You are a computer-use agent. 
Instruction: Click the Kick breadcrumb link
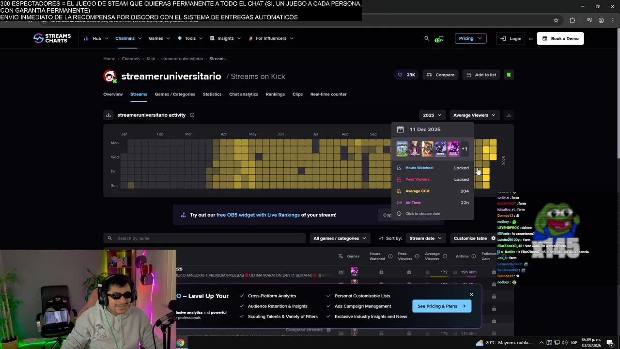[151, 59]
